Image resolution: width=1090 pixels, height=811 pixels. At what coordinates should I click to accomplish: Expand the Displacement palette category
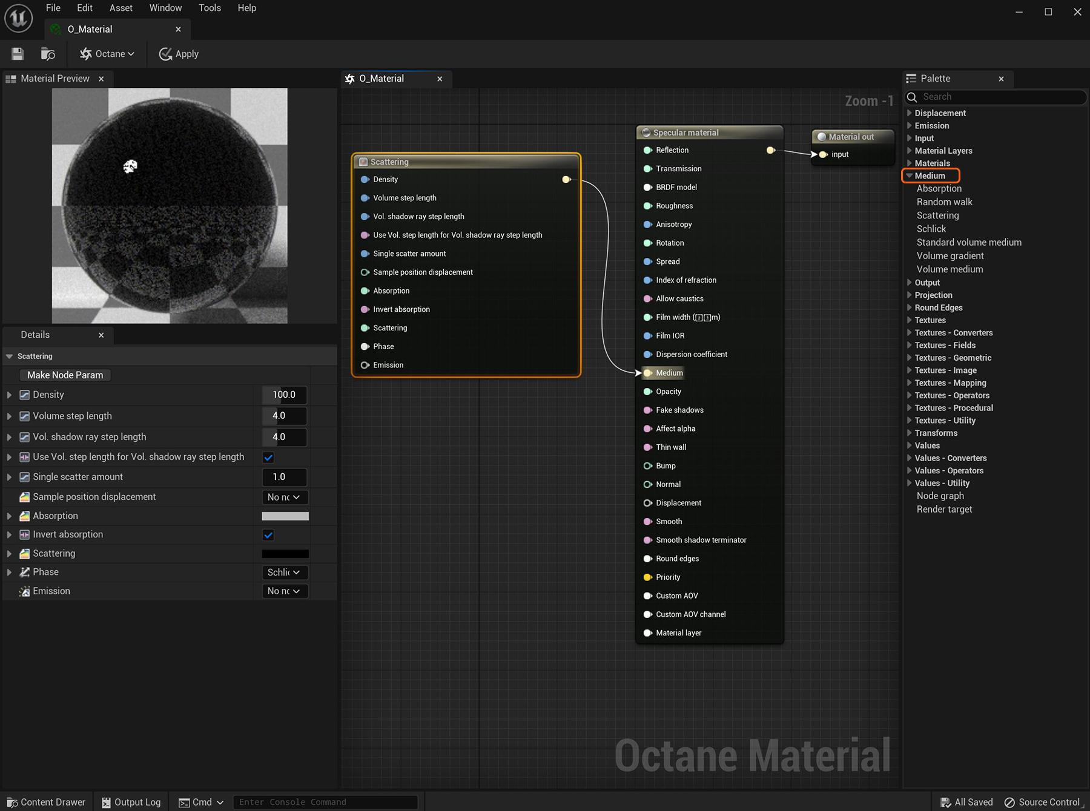click(x=910, y=113)
